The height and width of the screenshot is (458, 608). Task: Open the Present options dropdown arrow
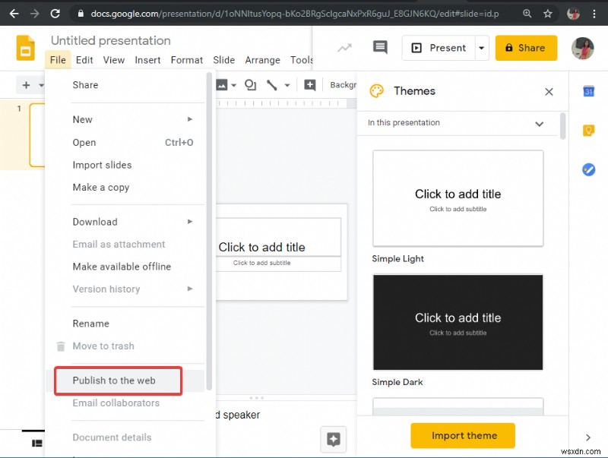[481, 48]
